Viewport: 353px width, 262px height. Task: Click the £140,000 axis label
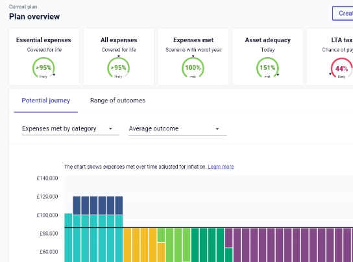tap(47, 178)
